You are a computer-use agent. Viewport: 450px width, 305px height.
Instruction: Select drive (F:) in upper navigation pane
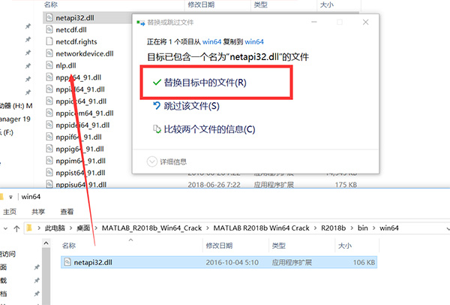click(x=7, y=132)
